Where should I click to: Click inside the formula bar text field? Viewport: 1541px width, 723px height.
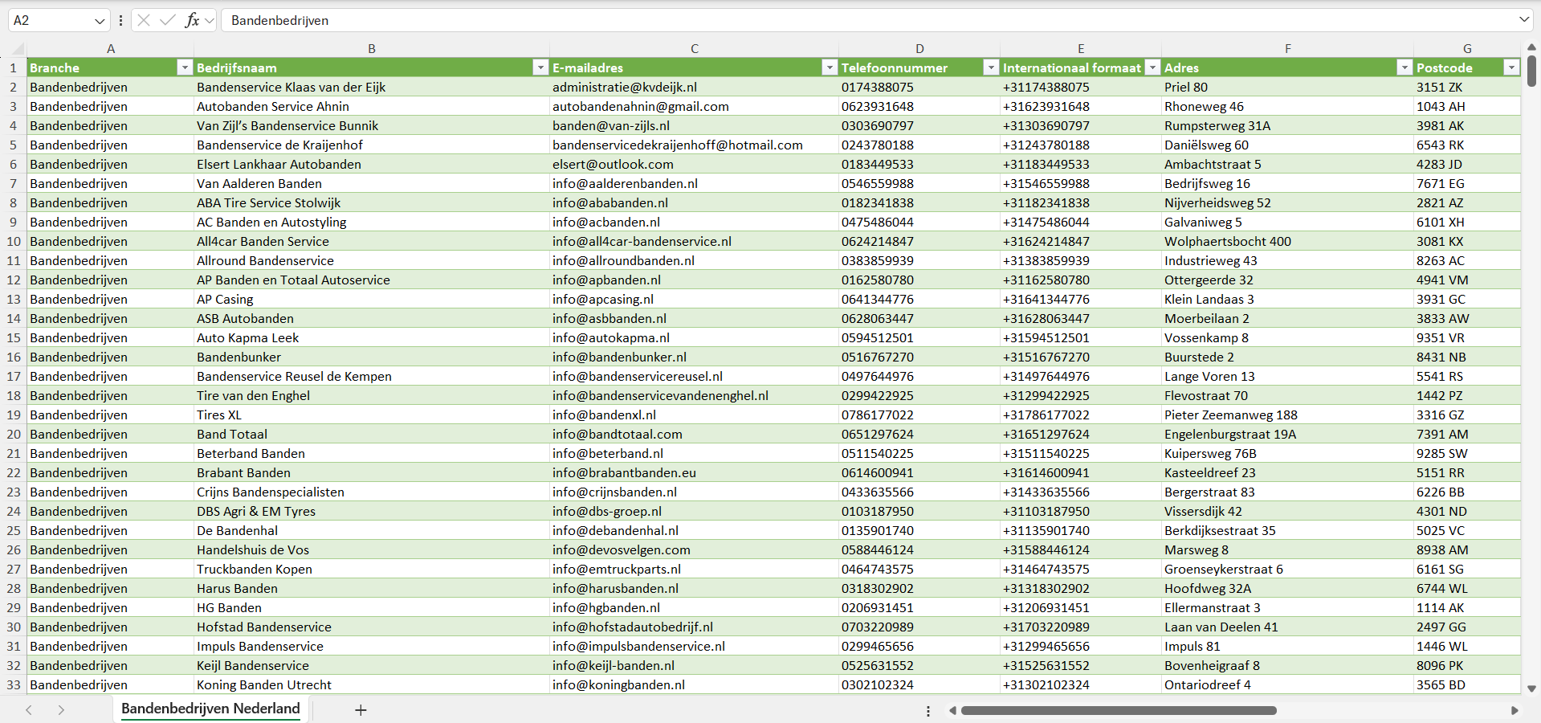point(803,20)
